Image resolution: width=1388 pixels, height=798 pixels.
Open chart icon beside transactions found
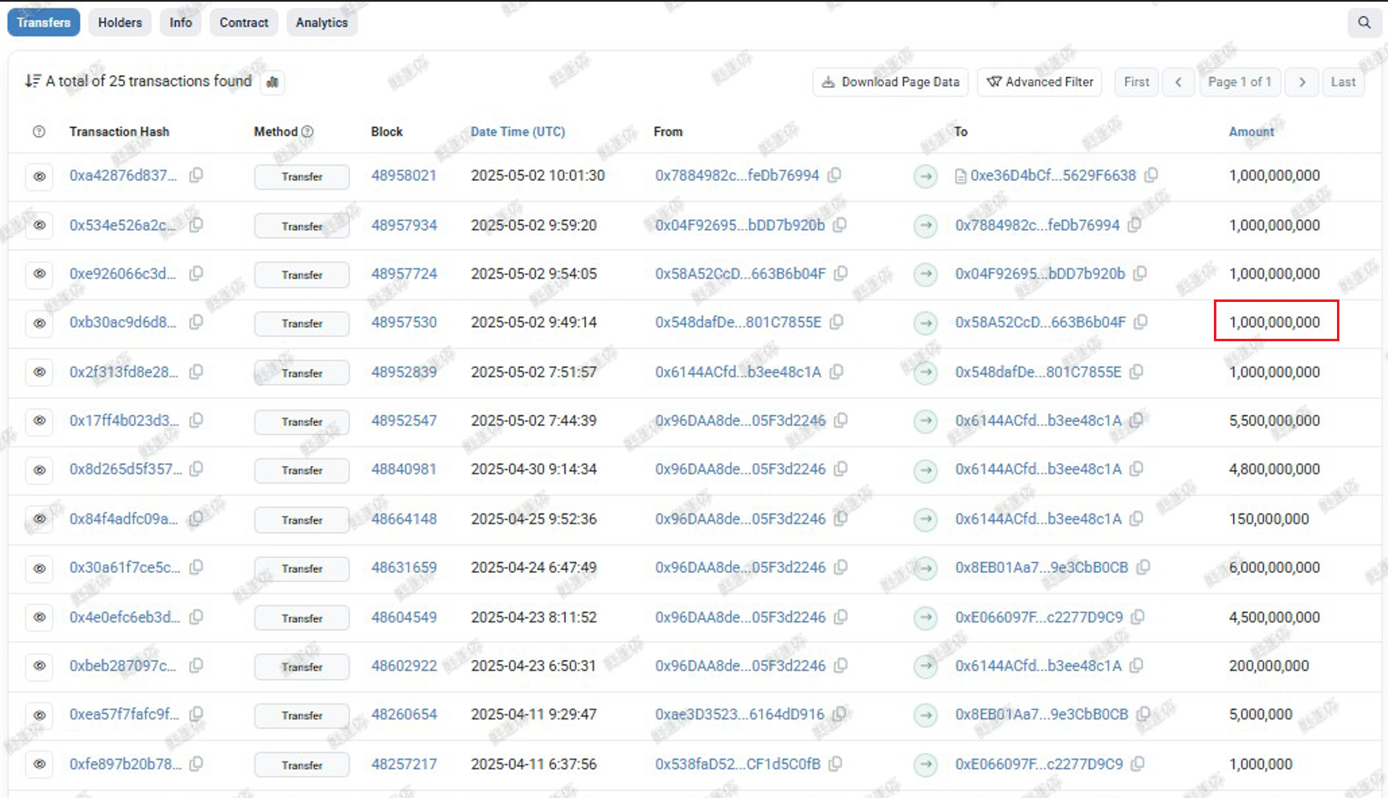pos(272,82)
